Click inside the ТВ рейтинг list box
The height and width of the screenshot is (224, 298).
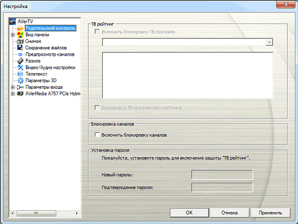(188, 75)
